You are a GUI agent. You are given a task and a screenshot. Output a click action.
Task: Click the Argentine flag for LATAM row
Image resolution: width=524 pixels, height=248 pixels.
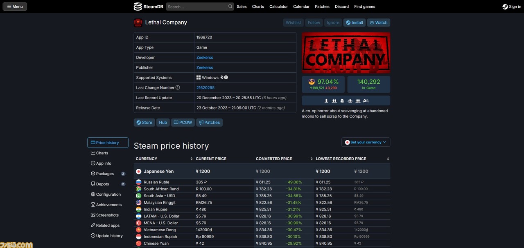pyautogui.click(x=139, y=216)
